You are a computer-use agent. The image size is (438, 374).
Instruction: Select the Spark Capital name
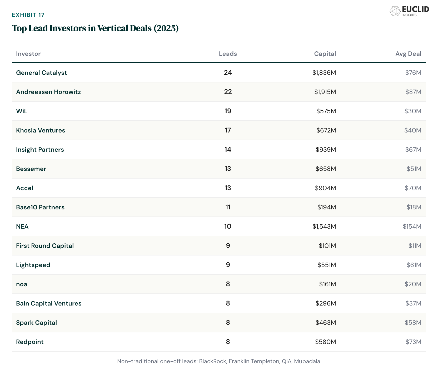36,323
